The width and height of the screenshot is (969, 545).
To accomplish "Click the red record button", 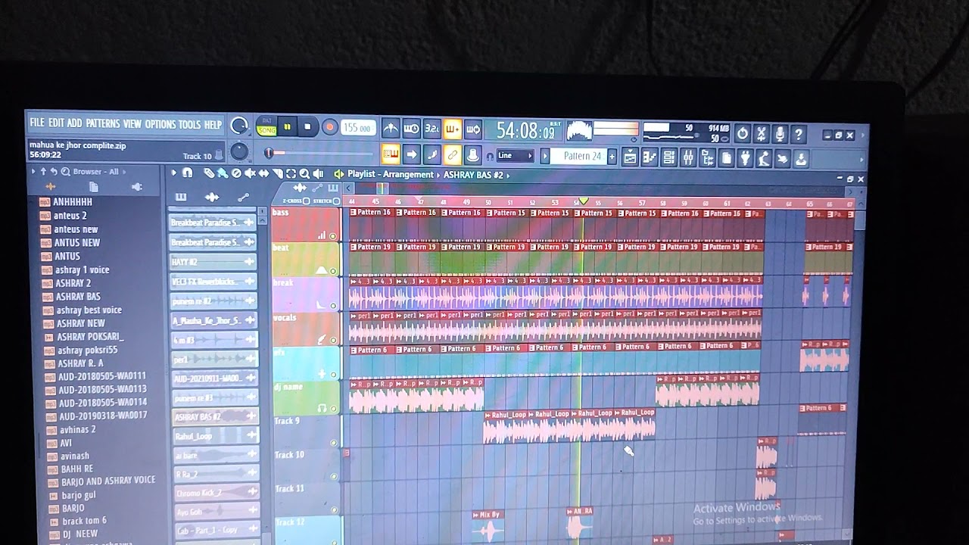I will coord(329,127).
